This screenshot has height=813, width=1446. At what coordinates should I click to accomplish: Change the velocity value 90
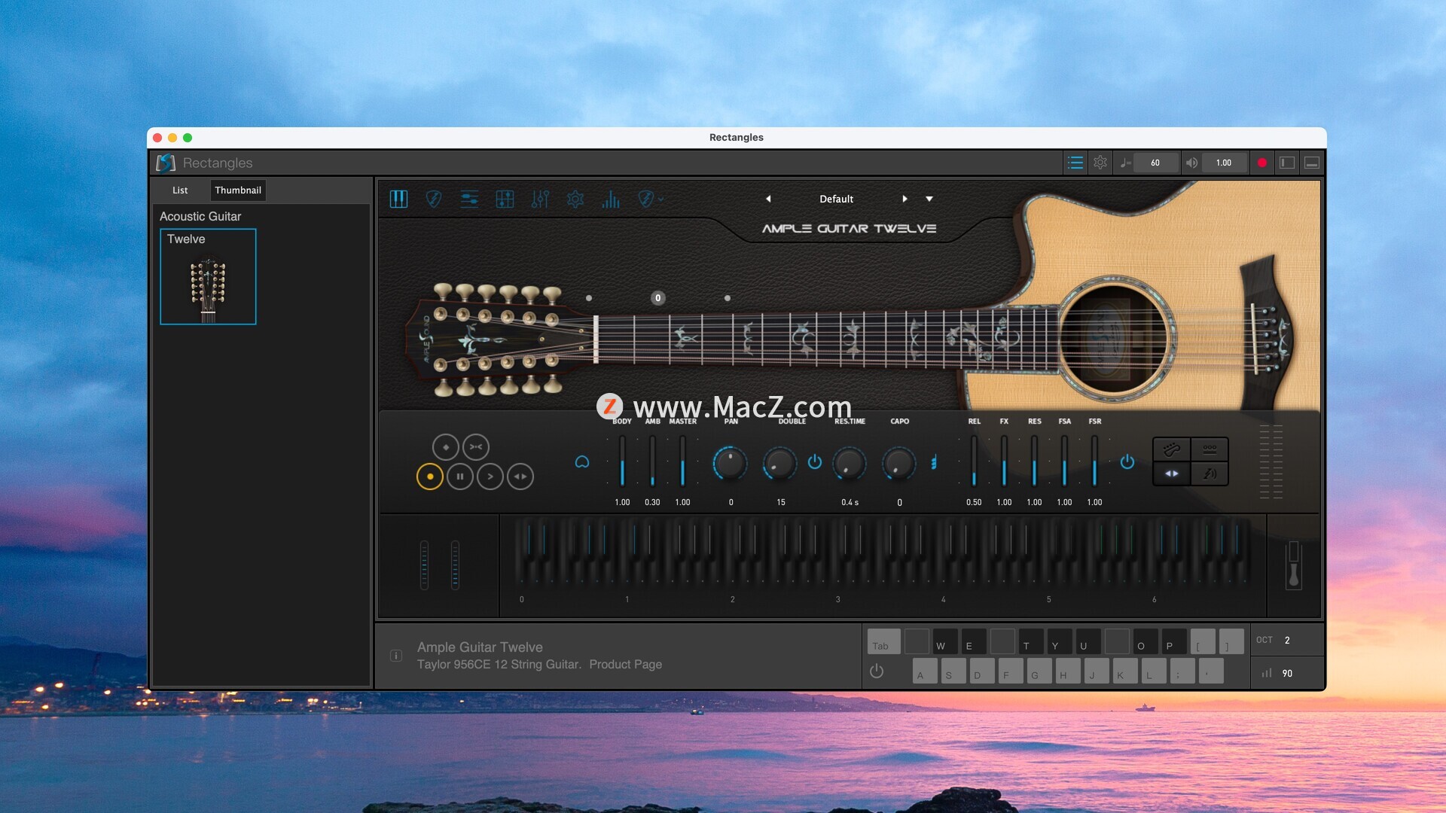(1287, 673)
